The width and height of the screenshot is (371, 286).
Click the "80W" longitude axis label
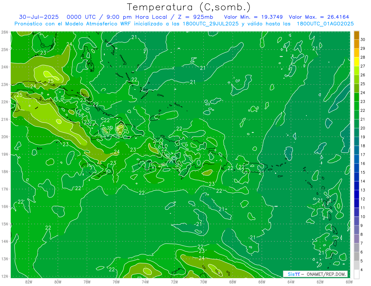click(x=58, y=282)
